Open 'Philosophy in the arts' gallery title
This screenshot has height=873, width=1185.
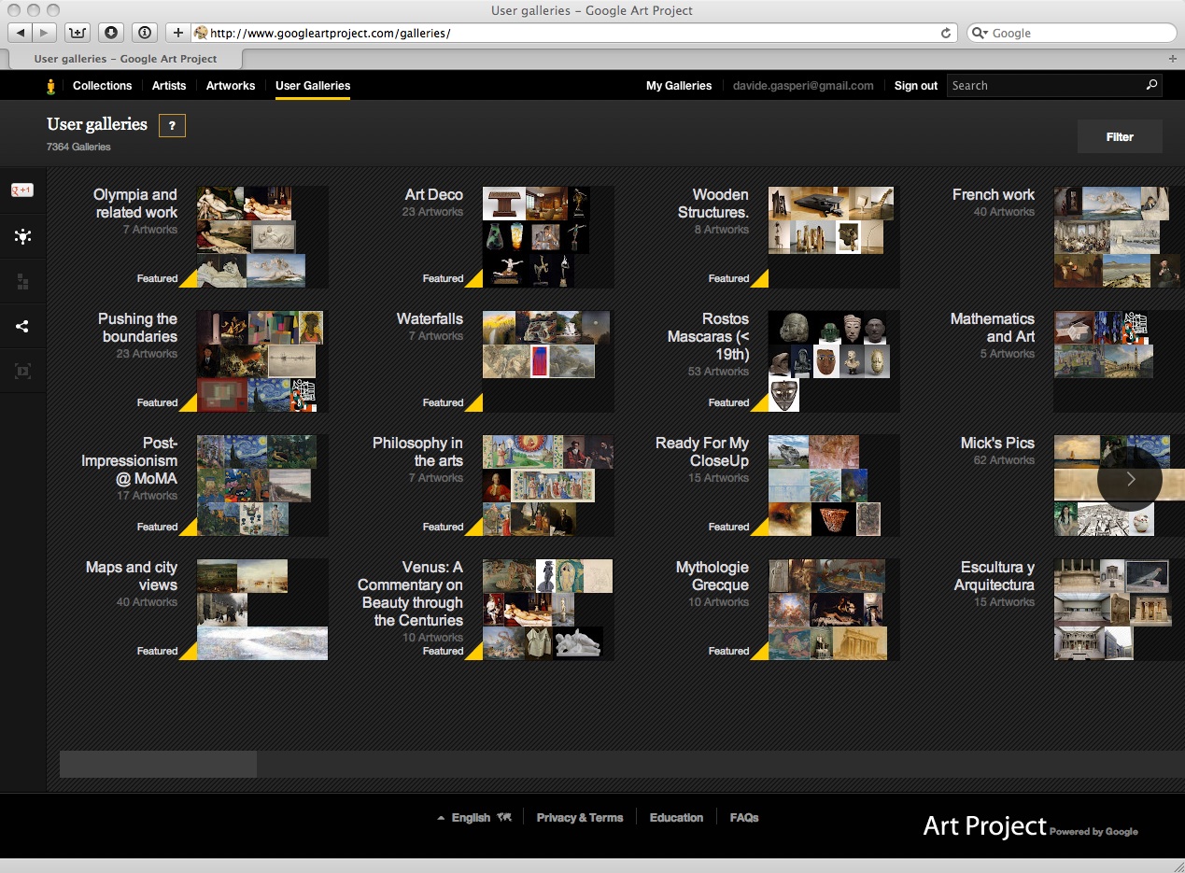pos(417,452)
